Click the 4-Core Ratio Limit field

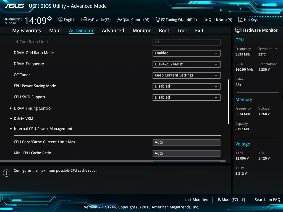(187, 42)
